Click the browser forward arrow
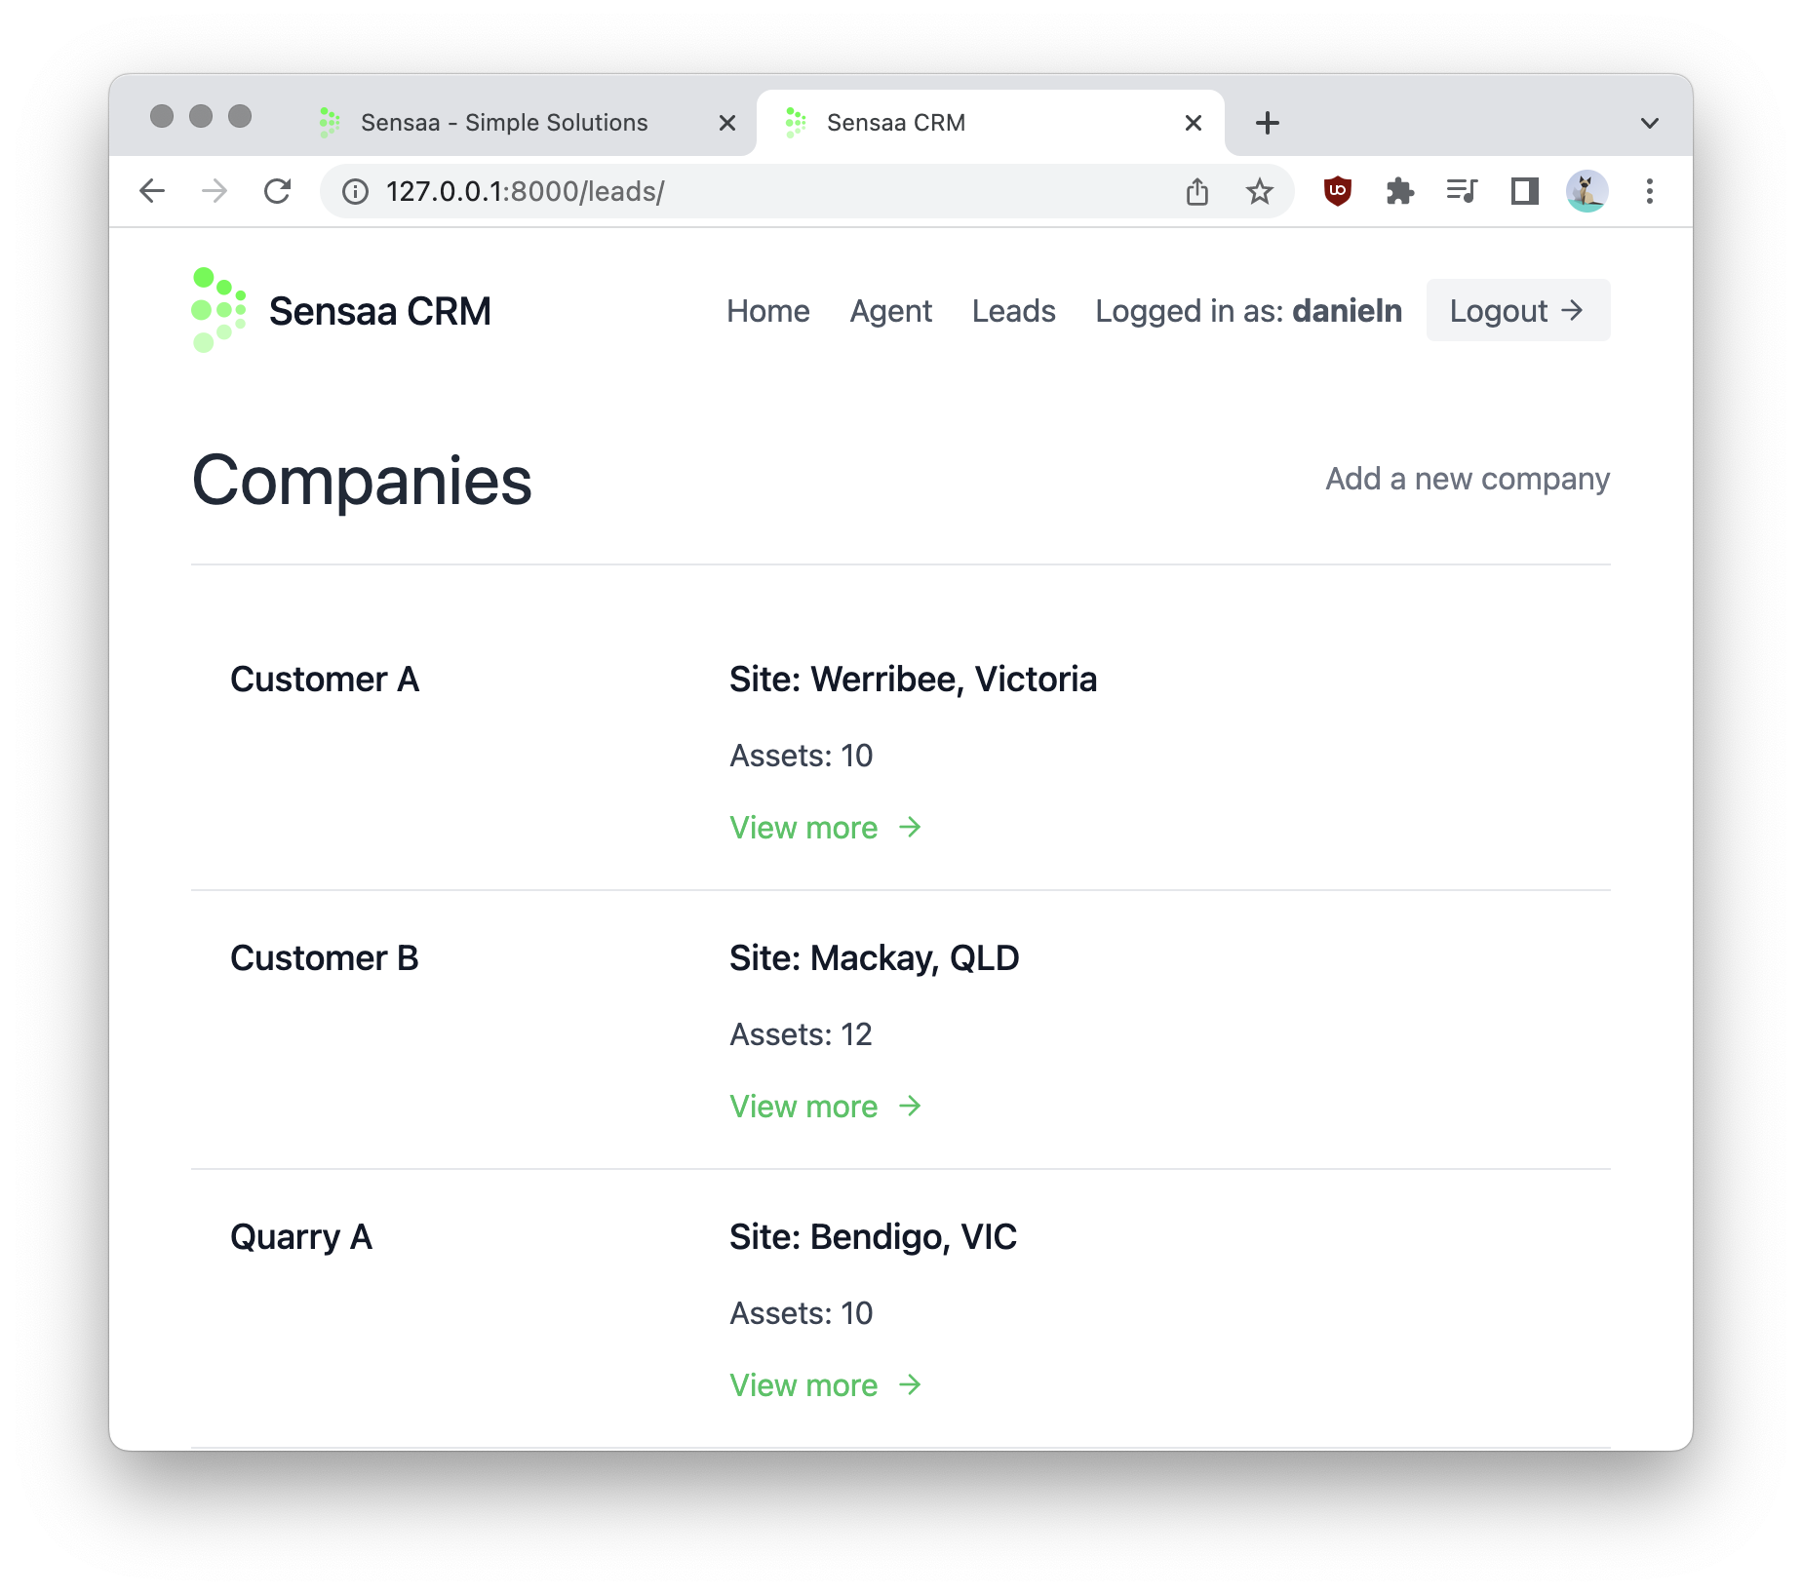Viewport: 1802px width, 1595px height. (x=215, y=191)
